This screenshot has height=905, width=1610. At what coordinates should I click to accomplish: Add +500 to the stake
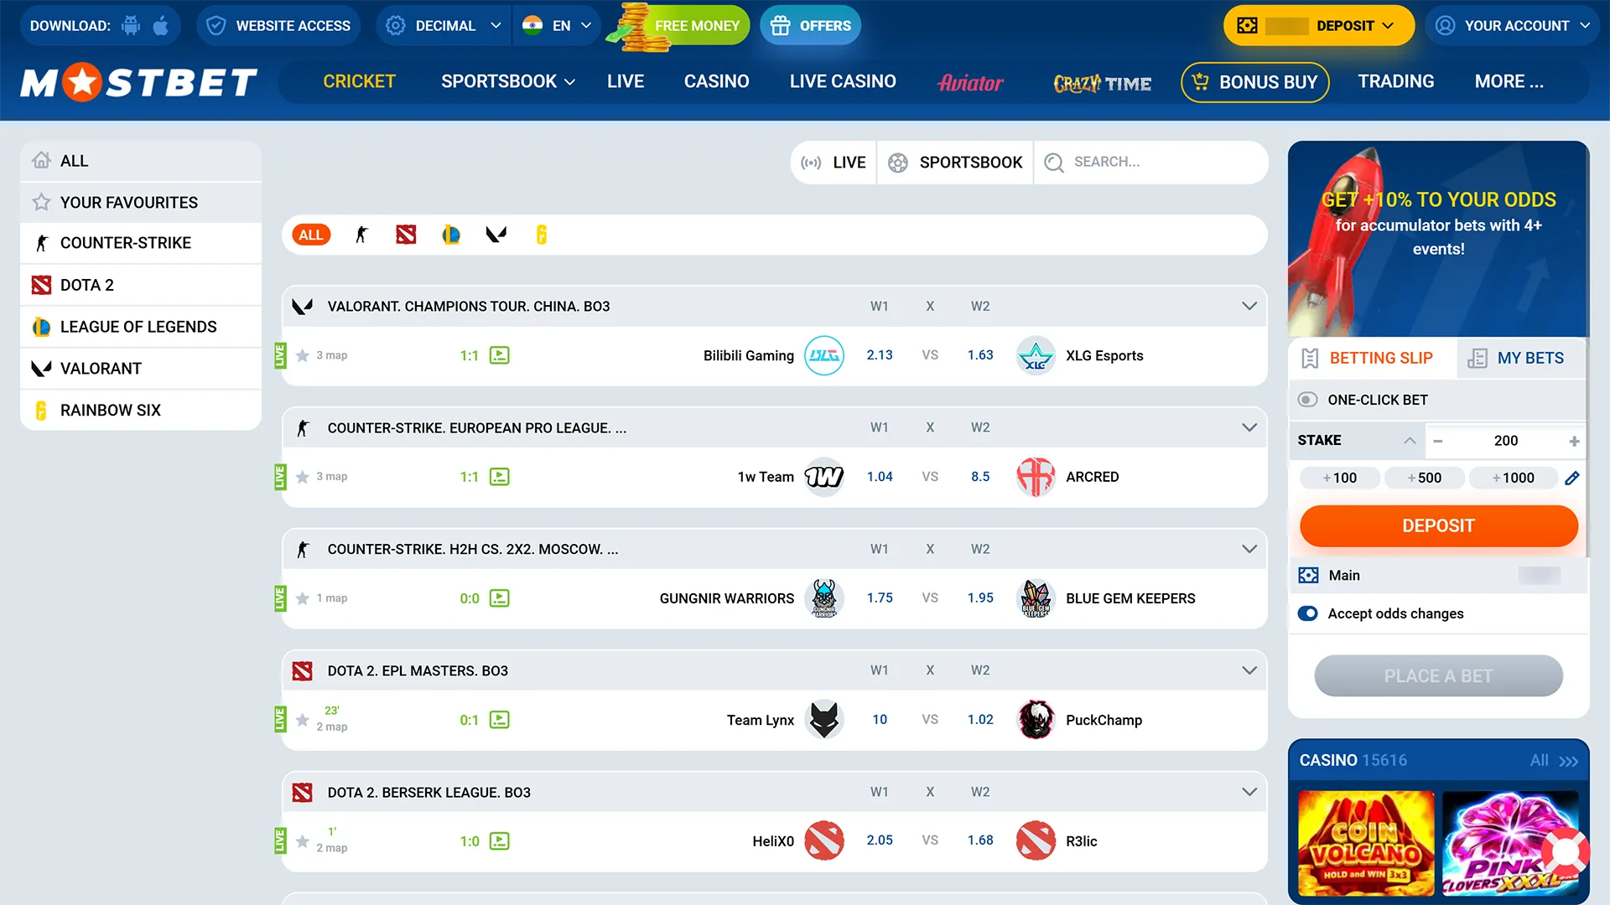pyautogui.click(x=1425, y=478)
